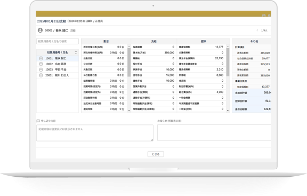
Task: Click the 支給 column header
Action: (x=154, y=41)
